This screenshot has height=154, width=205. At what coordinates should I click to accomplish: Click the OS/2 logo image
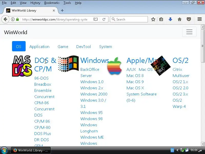click(161, 66)
